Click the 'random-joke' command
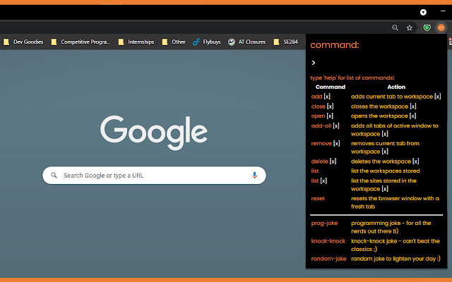 (x=328, y=259)
